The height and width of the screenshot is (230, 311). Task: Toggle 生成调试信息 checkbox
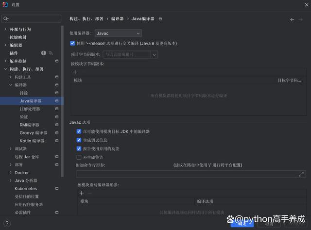tap(79, 140)
